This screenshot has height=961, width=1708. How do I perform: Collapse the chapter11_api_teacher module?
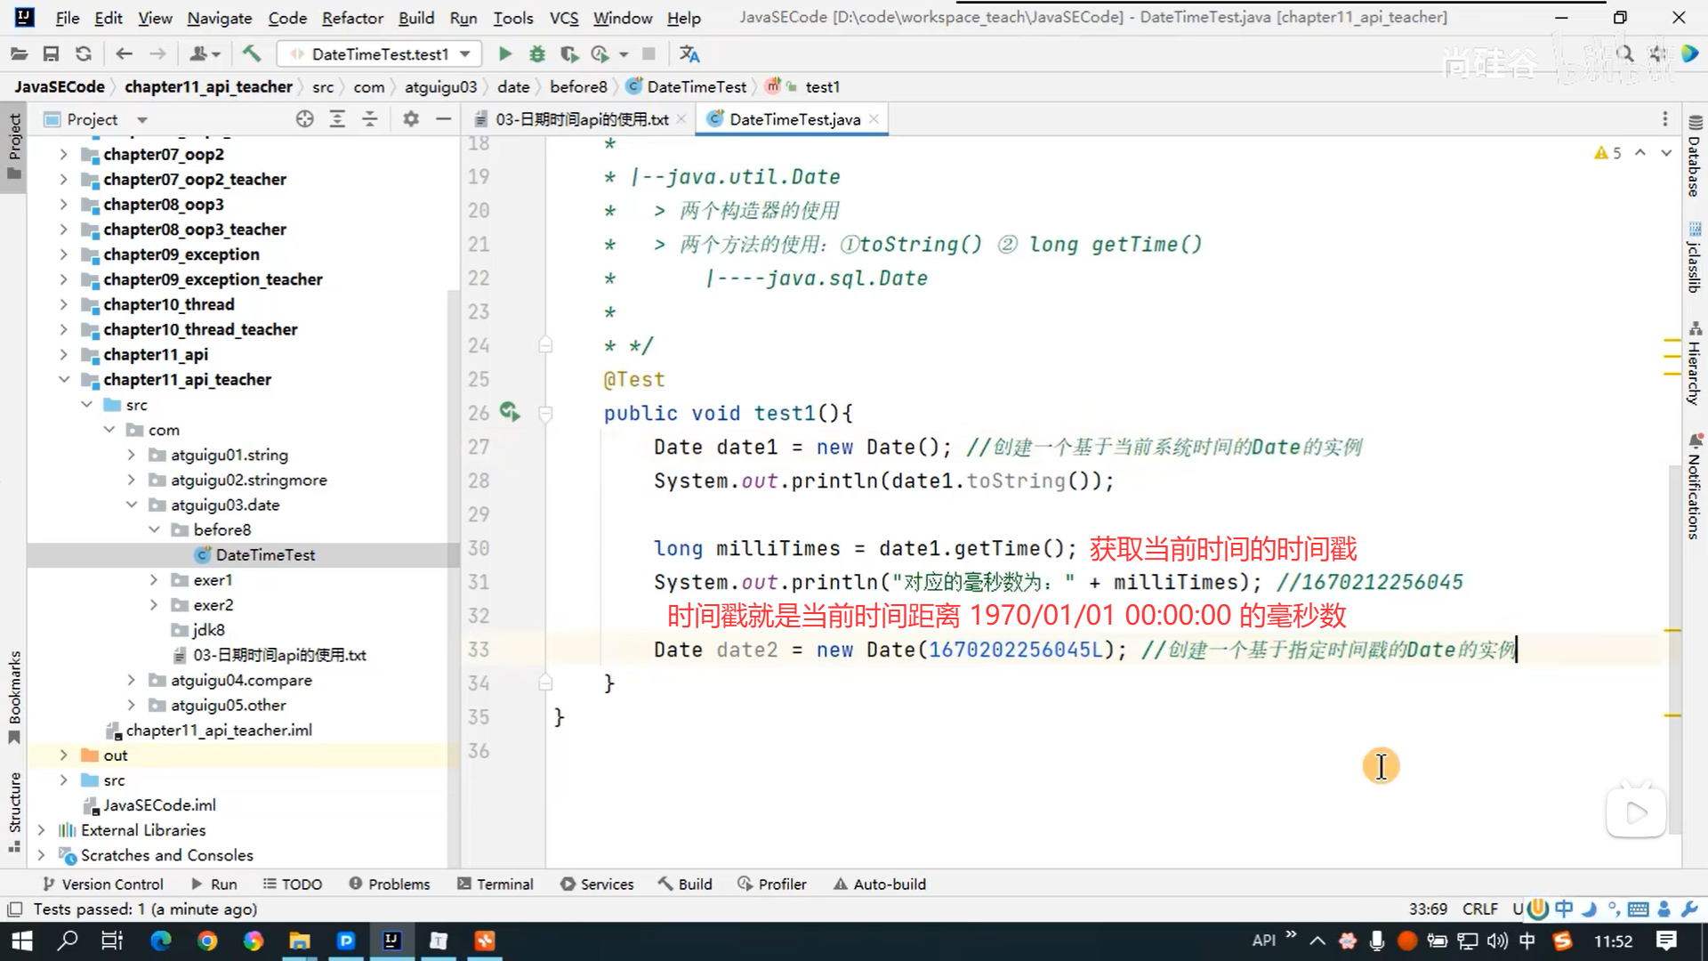64,380
